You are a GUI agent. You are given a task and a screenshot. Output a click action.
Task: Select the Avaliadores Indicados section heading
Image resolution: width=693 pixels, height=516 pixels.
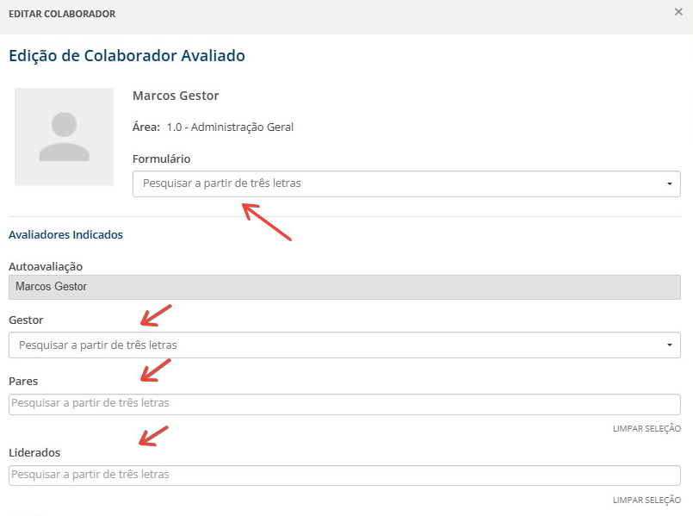tap(65, 234)
